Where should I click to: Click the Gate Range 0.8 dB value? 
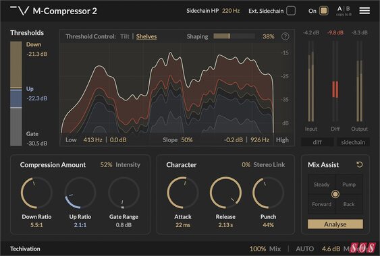[124, 225]
